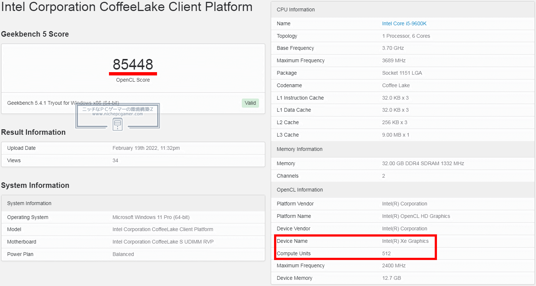Select L2 Cache value 256 KB x 3
Image resolution: width=536 pixels, height=286 pixels.
click(x=394, y=122)
